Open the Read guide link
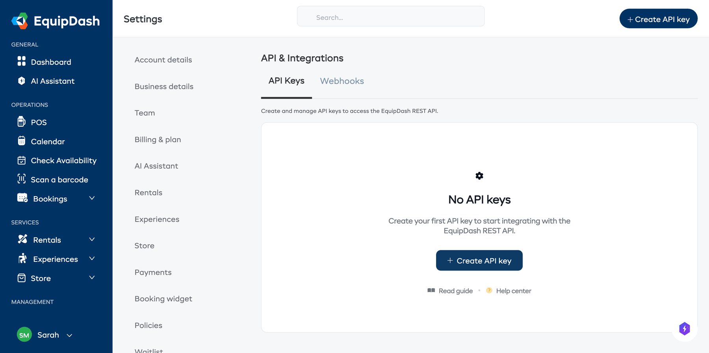This screenshot has height=353, width=709. 456,291
